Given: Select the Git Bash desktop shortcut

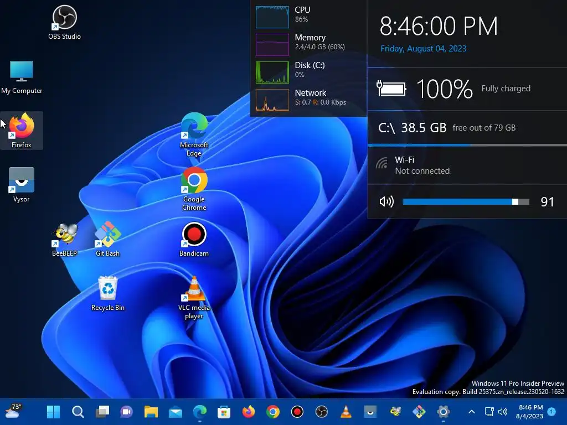Looking at the screenshot, I should tap(107, 239).
